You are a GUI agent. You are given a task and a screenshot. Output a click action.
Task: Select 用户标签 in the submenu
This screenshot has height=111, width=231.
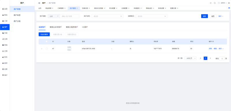pyautogui.click(x=22, y=15)
